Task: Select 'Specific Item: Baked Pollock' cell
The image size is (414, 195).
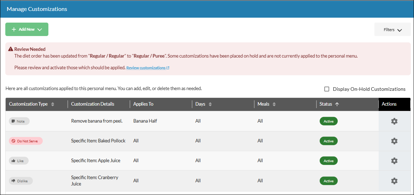Action: [98, 141]
